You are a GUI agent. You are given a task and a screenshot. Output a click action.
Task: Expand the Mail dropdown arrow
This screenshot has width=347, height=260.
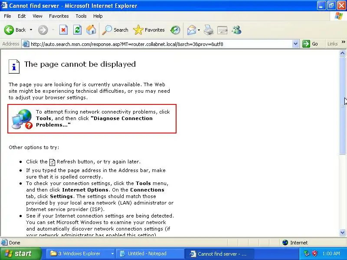(x=199, y=30)
